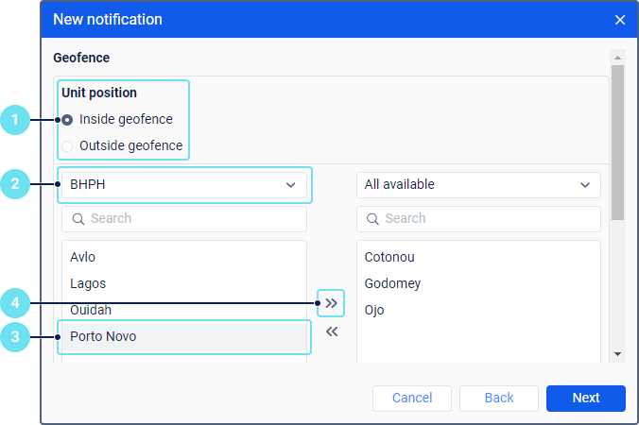Go to the previous step with Back
639x425 pixels.
499,398
